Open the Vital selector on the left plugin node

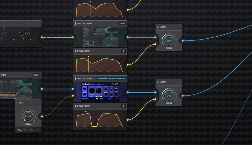(x=36, y=75)
